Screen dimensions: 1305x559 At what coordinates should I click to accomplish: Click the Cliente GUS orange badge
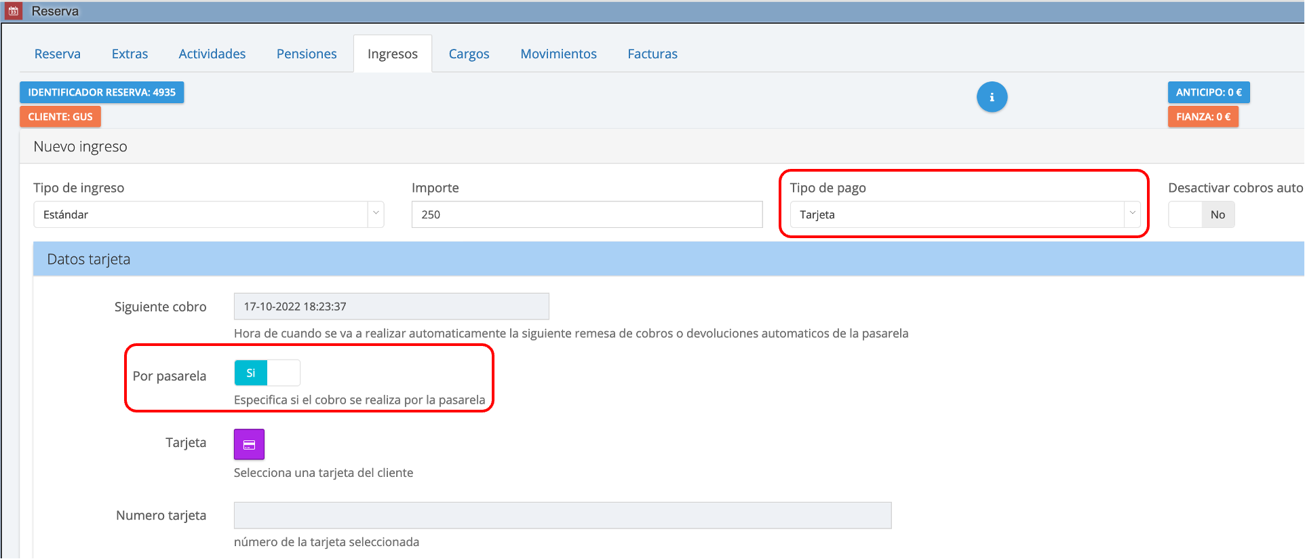60,117
